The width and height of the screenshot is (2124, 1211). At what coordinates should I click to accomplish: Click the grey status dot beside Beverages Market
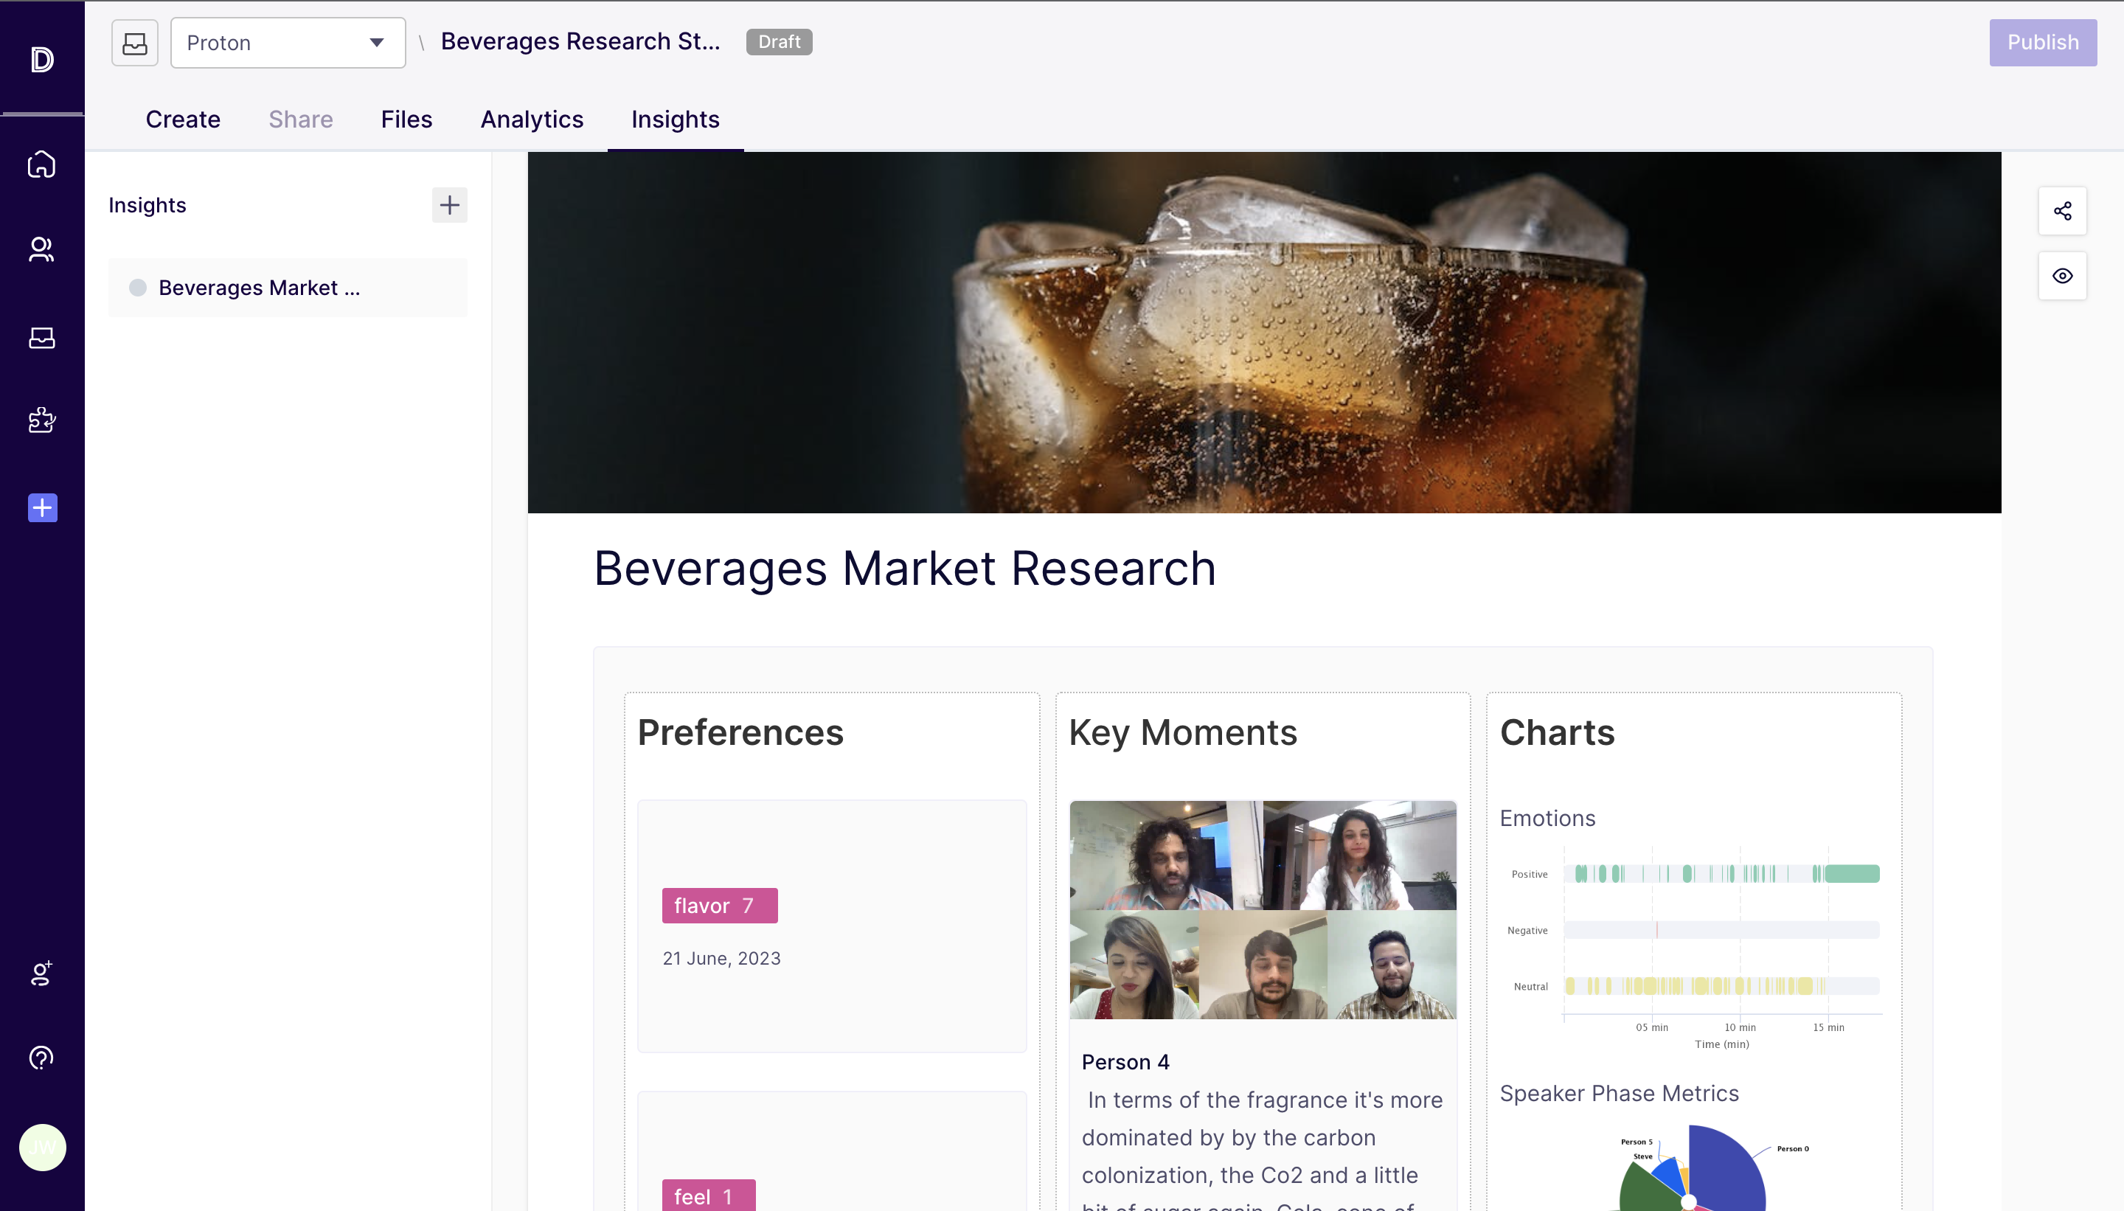coord(138,288)
